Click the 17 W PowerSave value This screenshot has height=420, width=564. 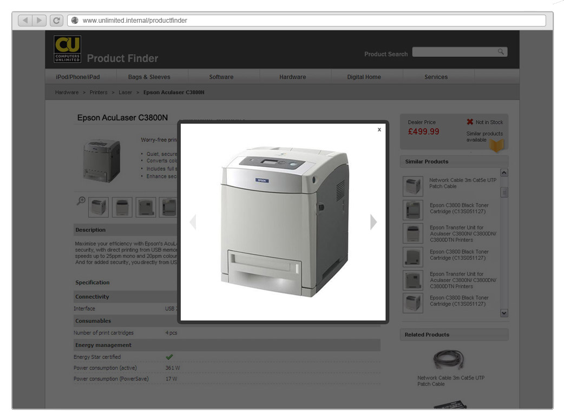click(x=171, y=379)
